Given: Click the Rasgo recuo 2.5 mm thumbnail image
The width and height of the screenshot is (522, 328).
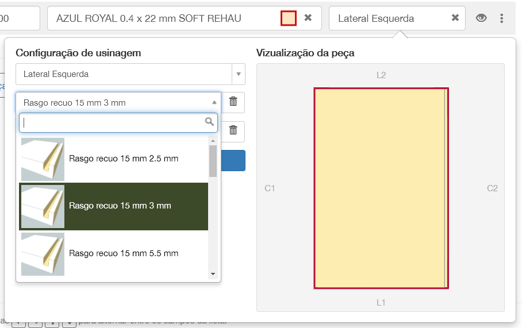Looking at the screenshot, I should coord(43,159).
